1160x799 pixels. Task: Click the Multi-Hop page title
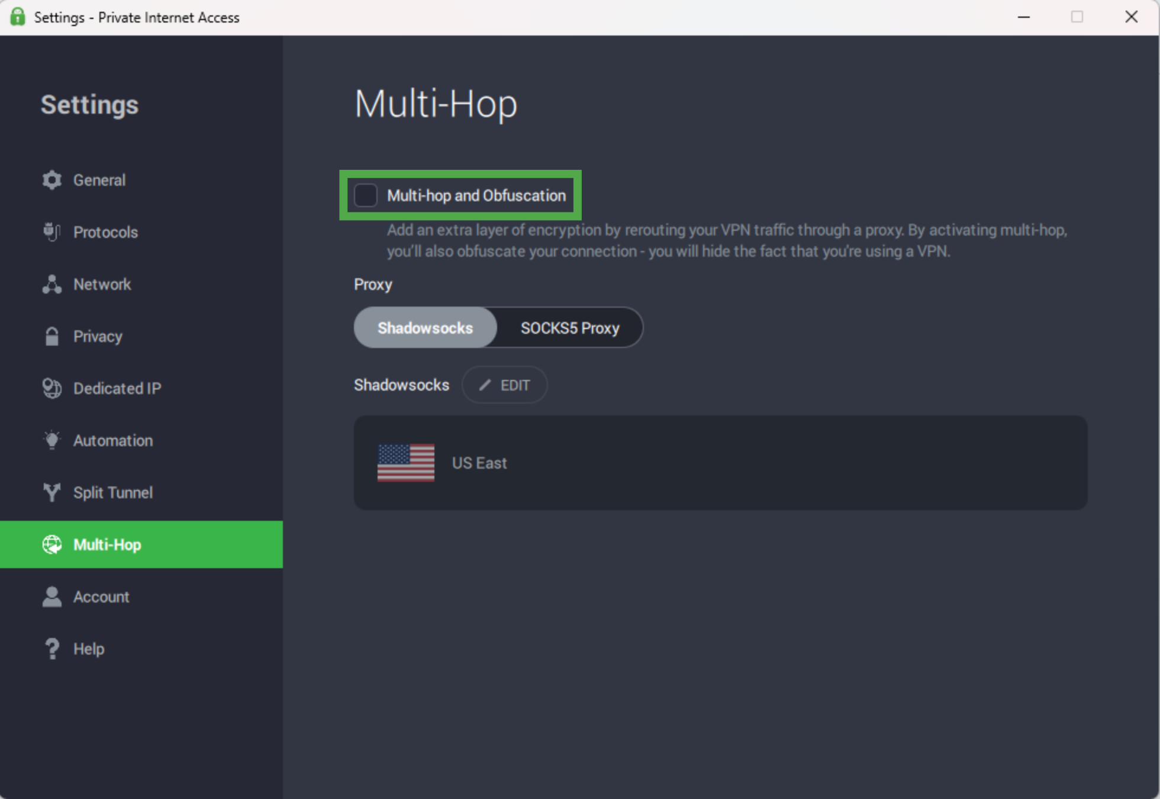tap(436, 104)
